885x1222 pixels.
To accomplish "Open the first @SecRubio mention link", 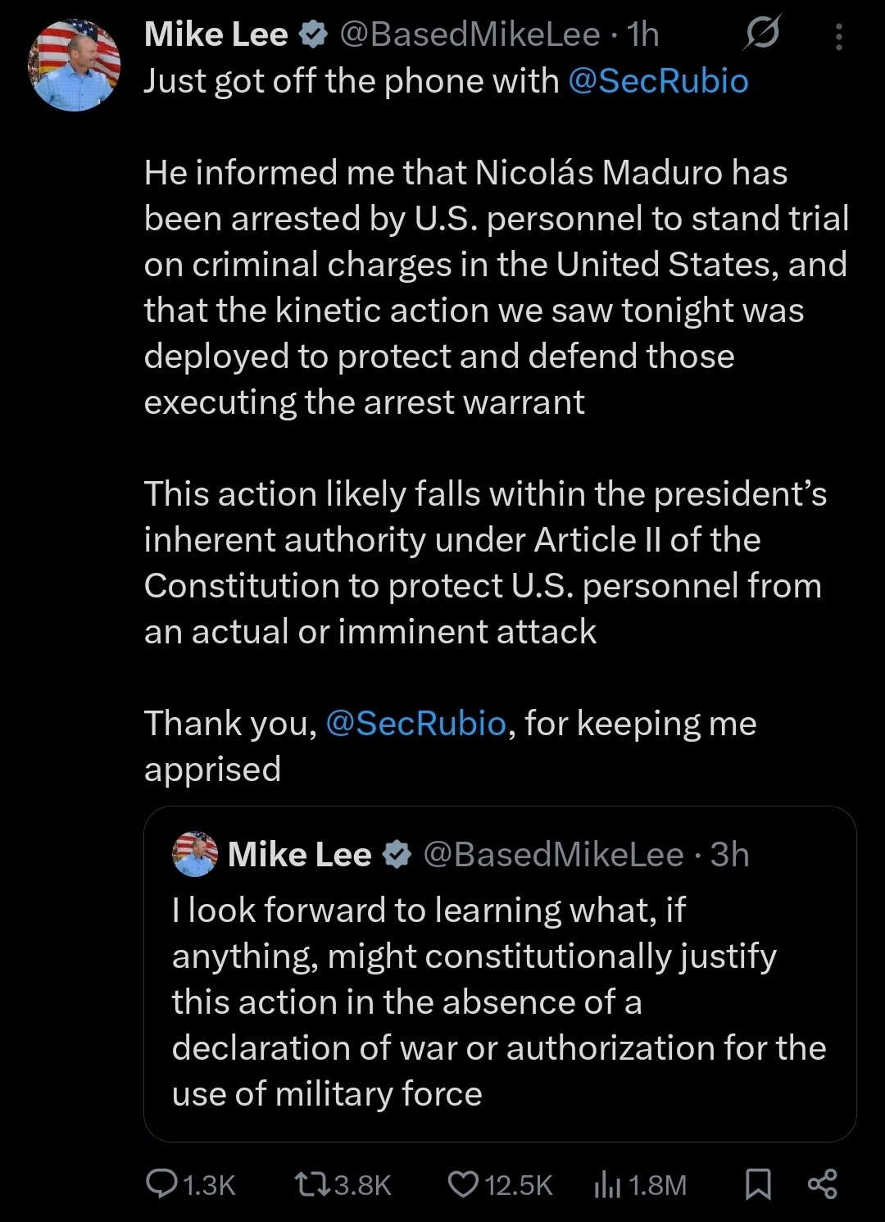I will pyautogui.click(x=657, y=81).
